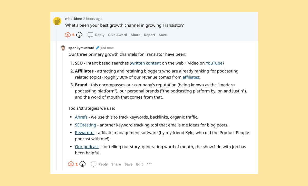Share mbuckbee's comment
The height and width of the screenshot is (186, 308).
(x=136, y=35)
